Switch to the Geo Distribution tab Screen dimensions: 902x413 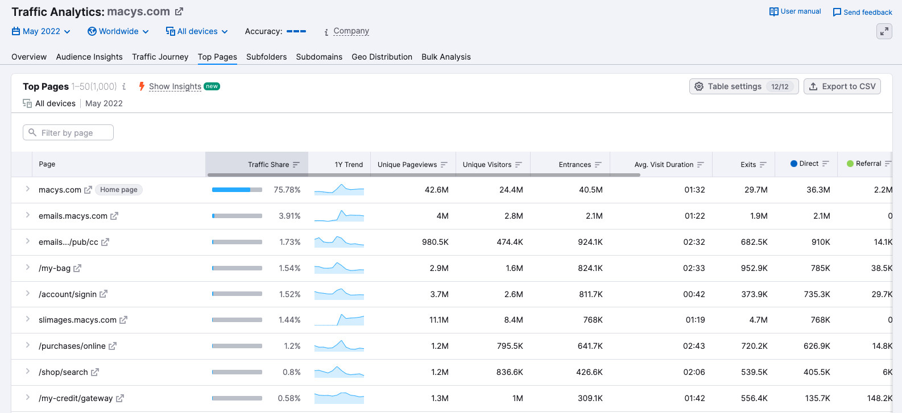click(382, 57)
